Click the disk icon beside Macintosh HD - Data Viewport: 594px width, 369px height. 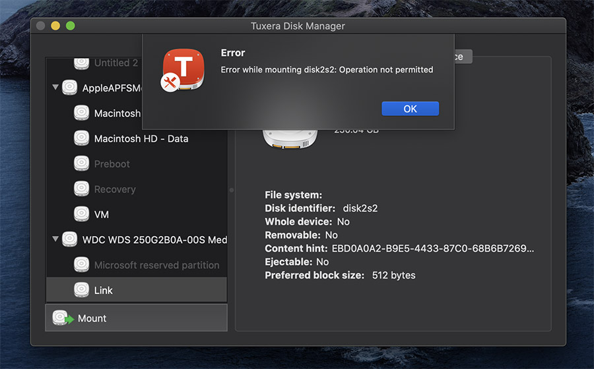pyautogui.click(x=81, y=138)
